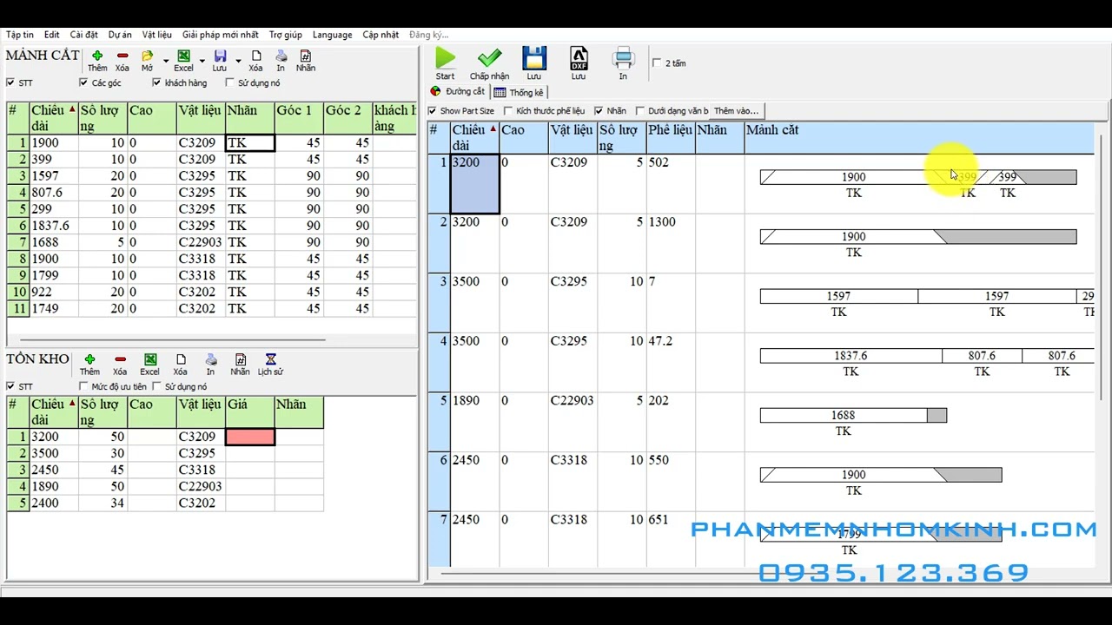Open the dropdown arrow next to Lưu in MẢNH CẮT
The image size is (1112, 625).
[x=238, y=61]
